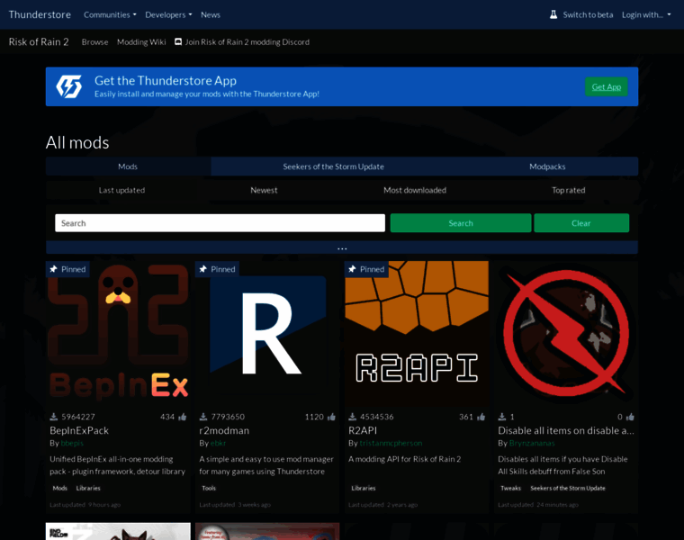Select Seekers of the Storm Update tab

coord(334,166)
